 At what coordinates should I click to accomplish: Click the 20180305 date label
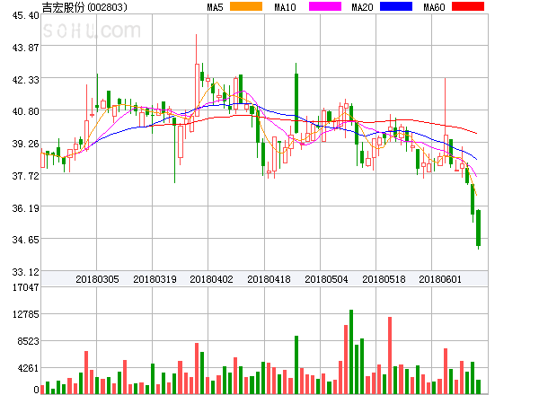pos(97,279)
